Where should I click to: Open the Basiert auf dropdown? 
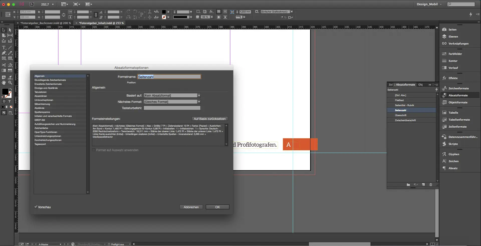pyautogui.click(x=199, y=95)
